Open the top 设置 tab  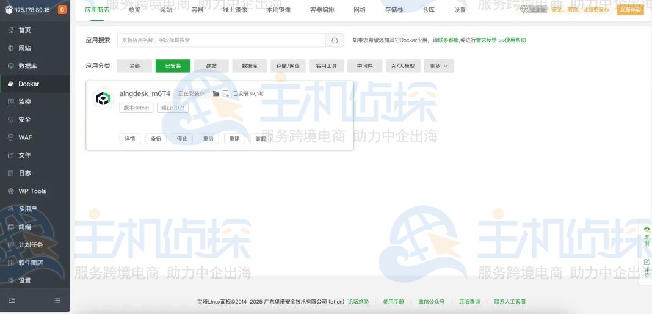click(460, 10)
